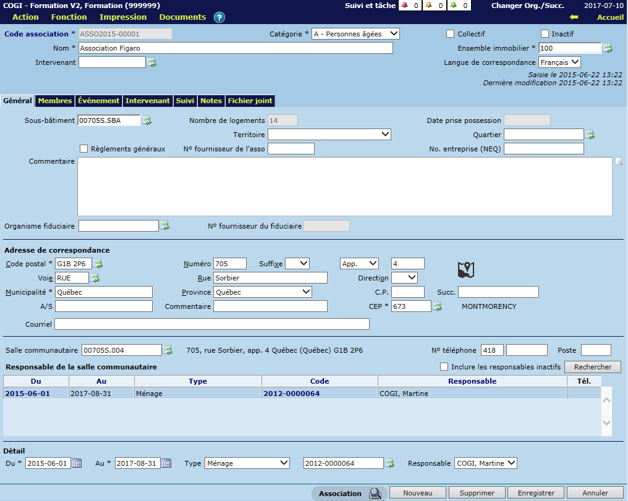The height and width of the screenshot is (501, 628).
Task: Click the blue help question mark icon
Action: pyautogui.click(x=219, y=17)
